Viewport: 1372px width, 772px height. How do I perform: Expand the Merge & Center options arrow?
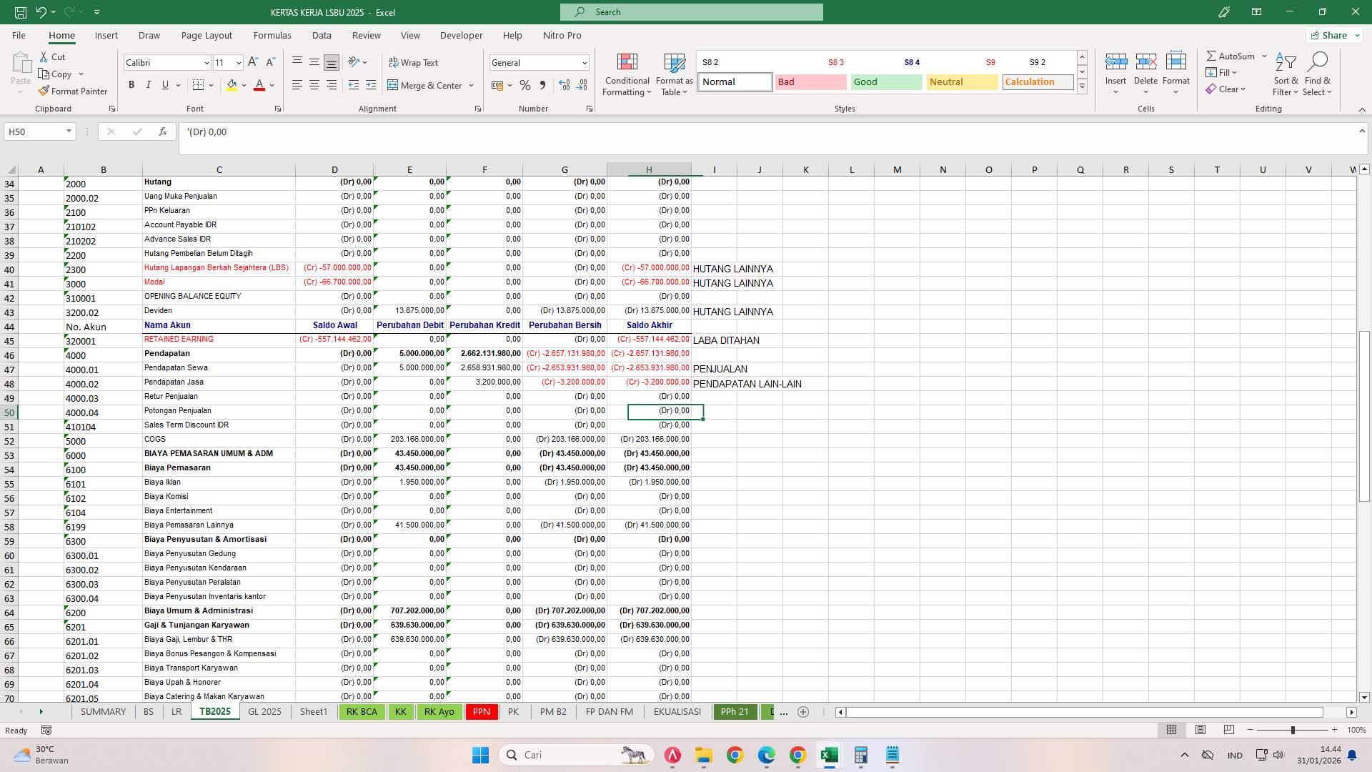(471, 85)
